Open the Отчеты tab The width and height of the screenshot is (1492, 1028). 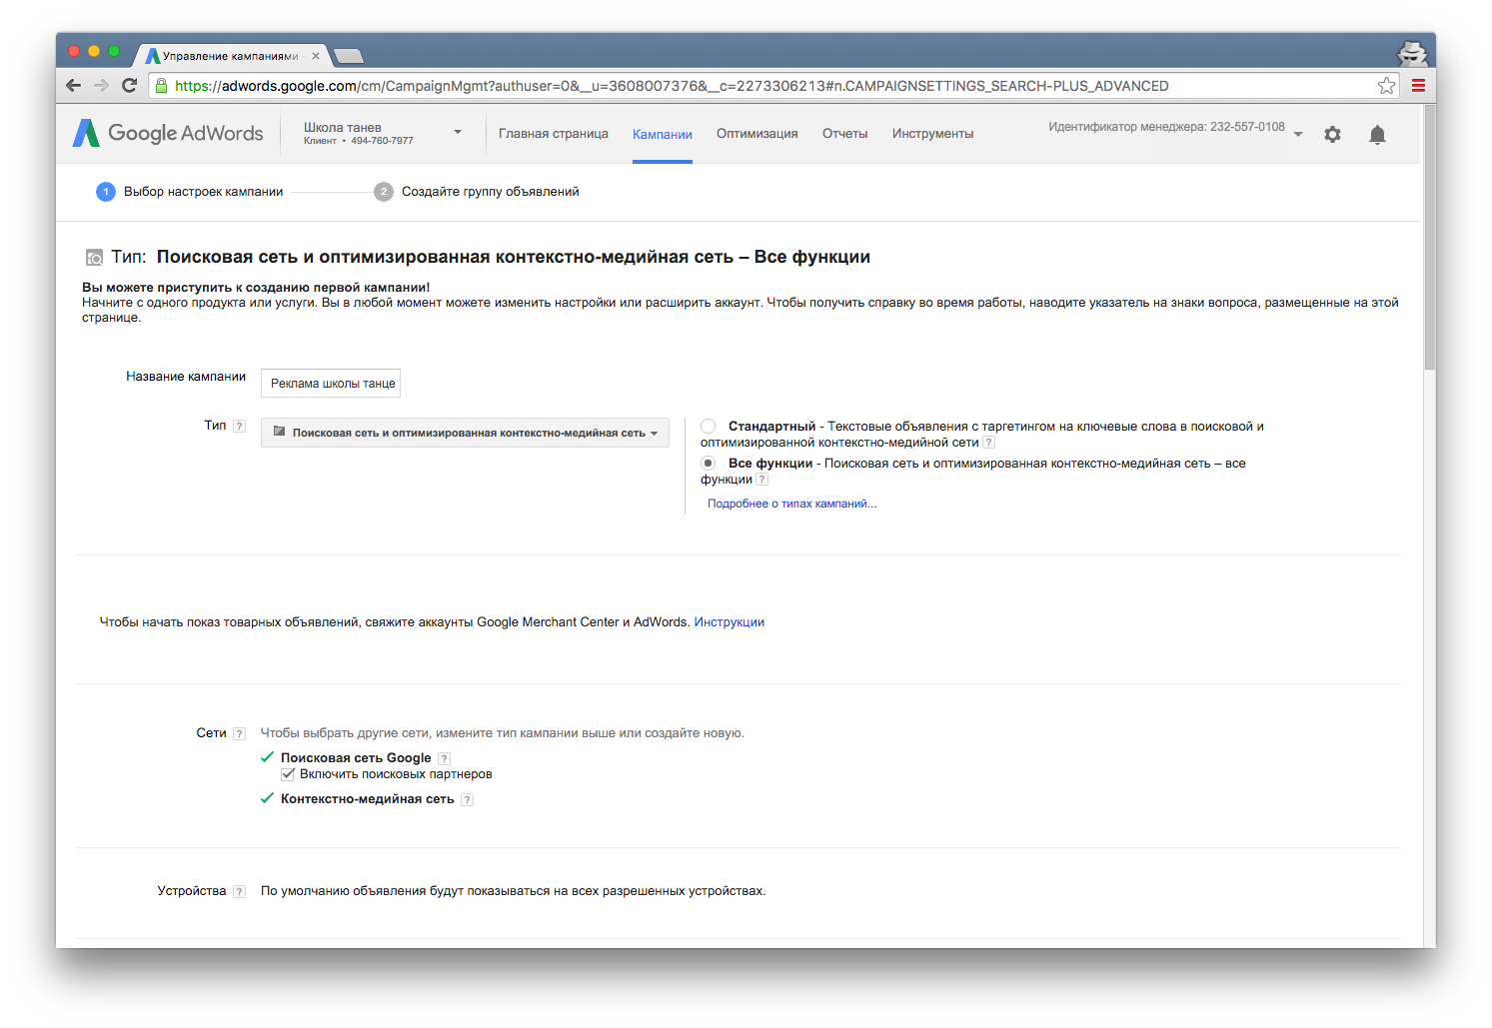(x=844, y=134)
